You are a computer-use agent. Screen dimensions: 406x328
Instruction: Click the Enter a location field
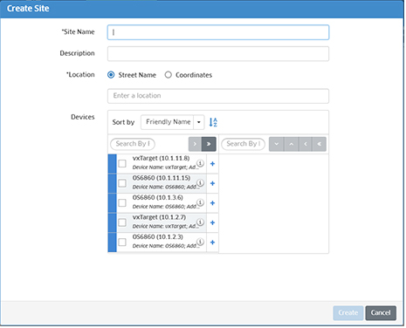pos(218,96)
